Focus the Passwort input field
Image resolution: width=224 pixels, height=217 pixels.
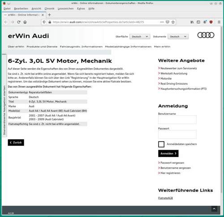pyautogui.click(x=177, y=135)
